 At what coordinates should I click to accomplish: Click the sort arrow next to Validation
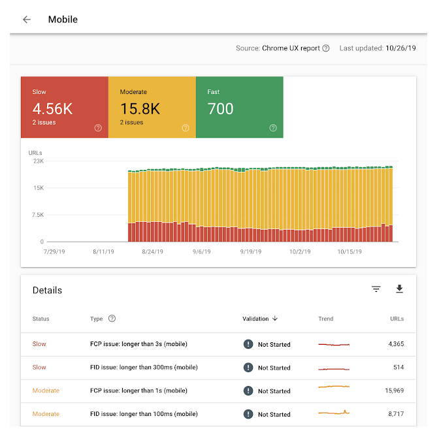[275, 318]
